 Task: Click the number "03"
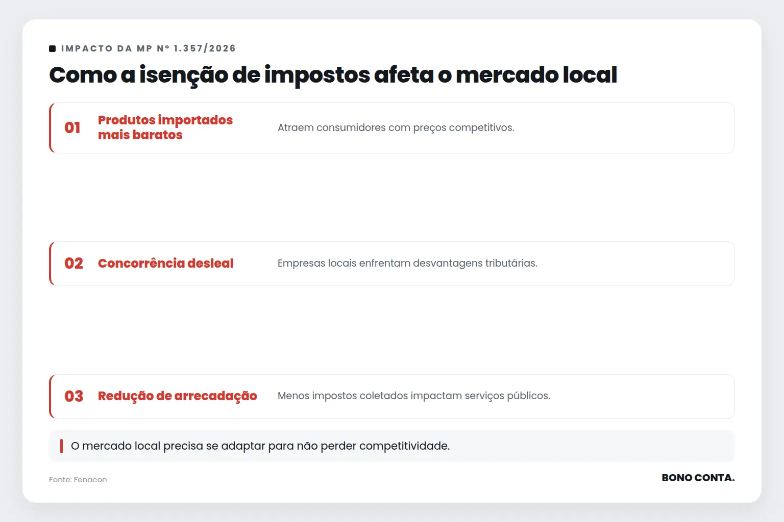pyautogui.click(x=73, y=396)
